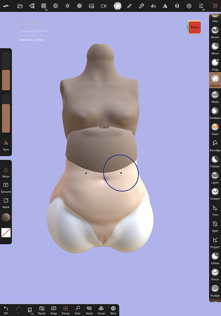Screen dimensions: 221x316
Task: Open the material sphere swatch on left
Action: point(6,218)
